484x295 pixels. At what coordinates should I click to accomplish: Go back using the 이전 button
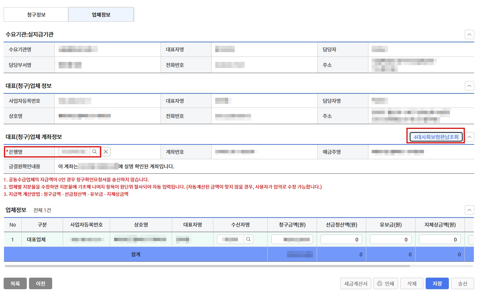click(x=41, y=283)
